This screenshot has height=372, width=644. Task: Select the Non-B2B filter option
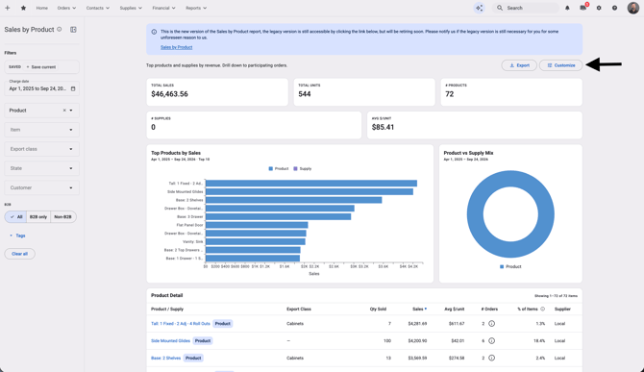click(62, 217)
